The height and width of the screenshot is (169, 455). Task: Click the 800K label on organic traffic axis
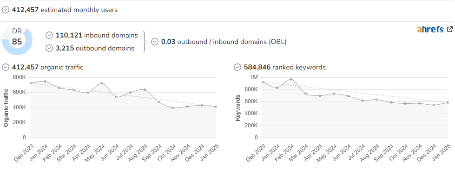point(20,77)
